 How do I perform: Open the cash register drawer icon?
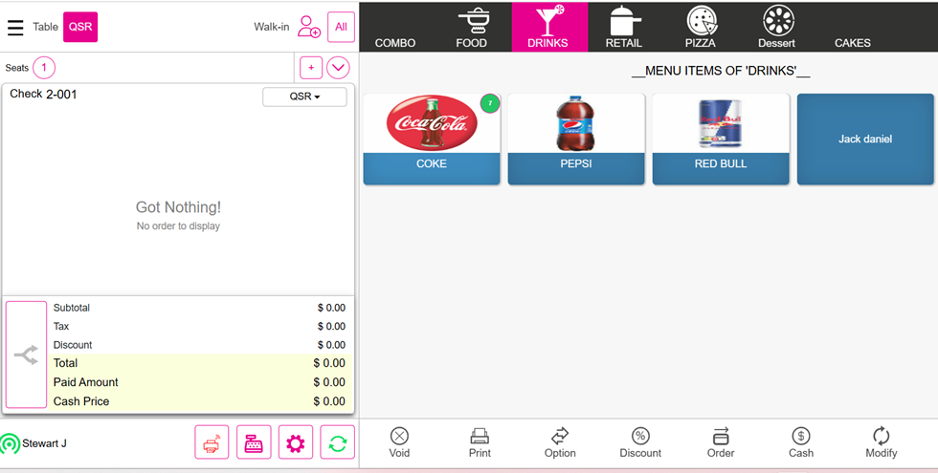pyautogui.click(x=254, y=442)
